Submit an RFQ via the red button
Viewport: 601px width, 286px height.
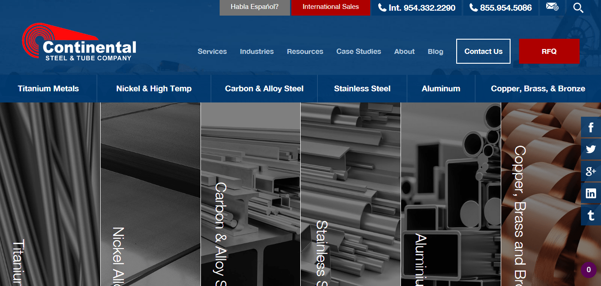coord(549,51)
